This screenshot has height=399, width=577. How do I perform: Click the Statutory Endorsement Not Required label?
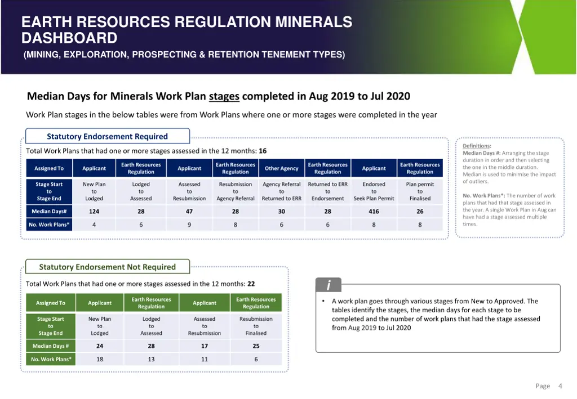click(108, 267)
